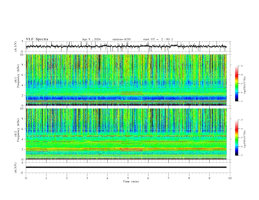This screenshot has height=200, width=259.
Task: Click the "start UT = 2 :50: 1" text
Action: click(x=158, y=39)
